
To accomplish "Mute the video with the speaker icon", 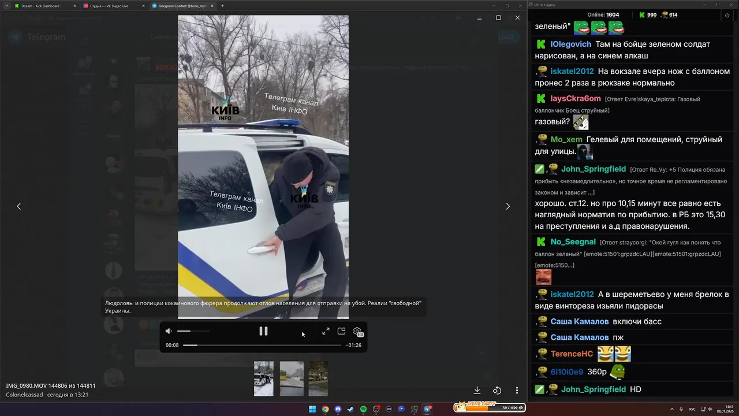I will point(169,331).
